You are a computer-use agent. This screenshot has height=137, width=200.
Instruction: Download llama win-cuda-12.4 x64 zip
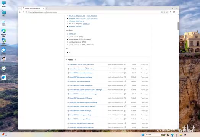click(x=82, y=123)
